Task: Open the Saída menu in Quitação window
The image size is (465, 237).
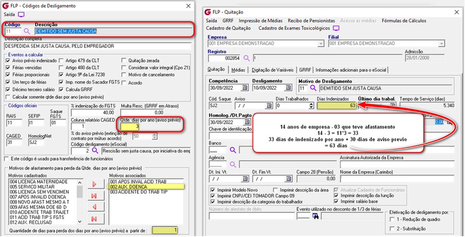Action: (x=212, y=21)
